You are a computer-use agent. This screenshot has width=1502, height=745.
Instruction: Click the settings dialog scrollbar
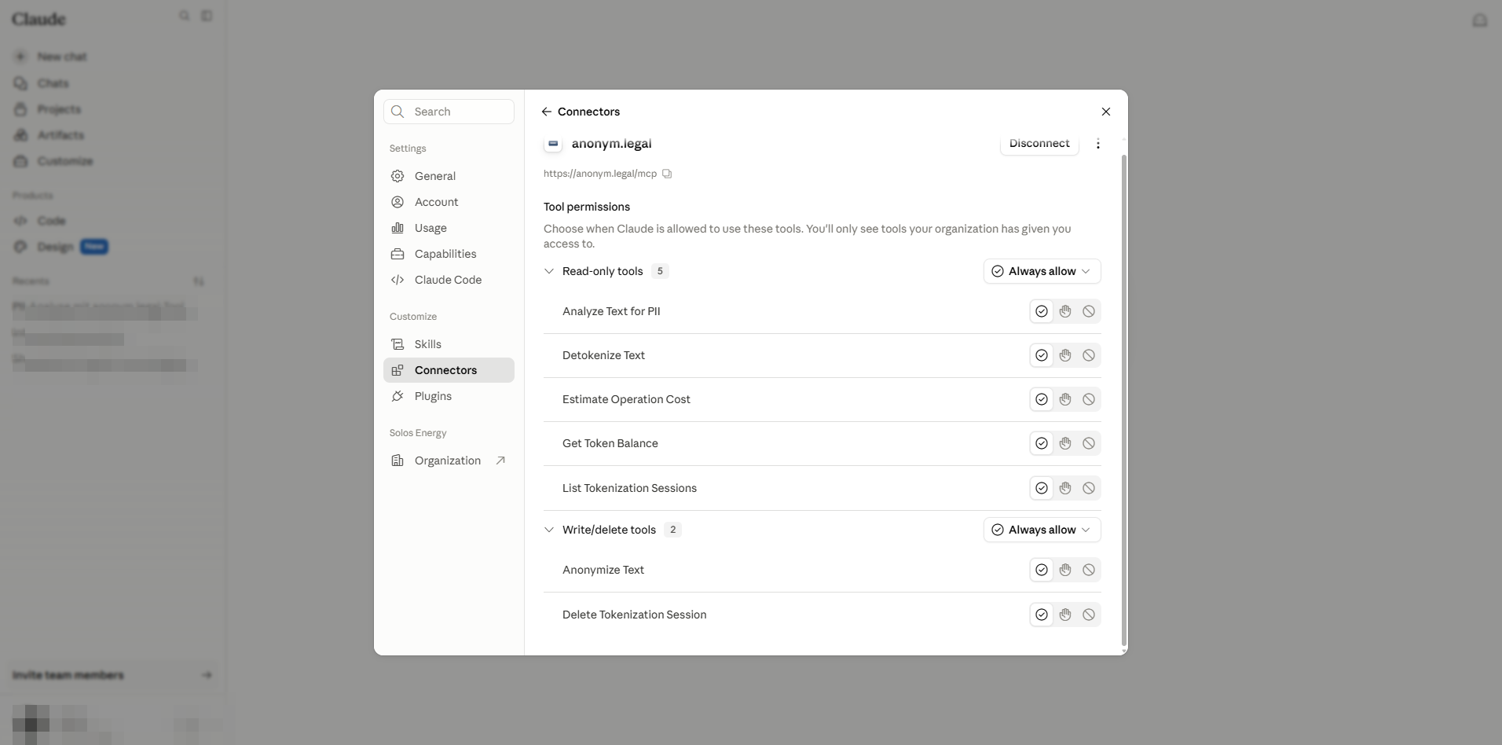point(1123,401)
